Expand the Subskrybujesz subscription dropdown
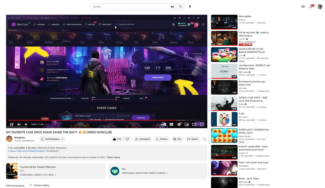The height and width of the screenshot is (188, 325). coord(52,139)
